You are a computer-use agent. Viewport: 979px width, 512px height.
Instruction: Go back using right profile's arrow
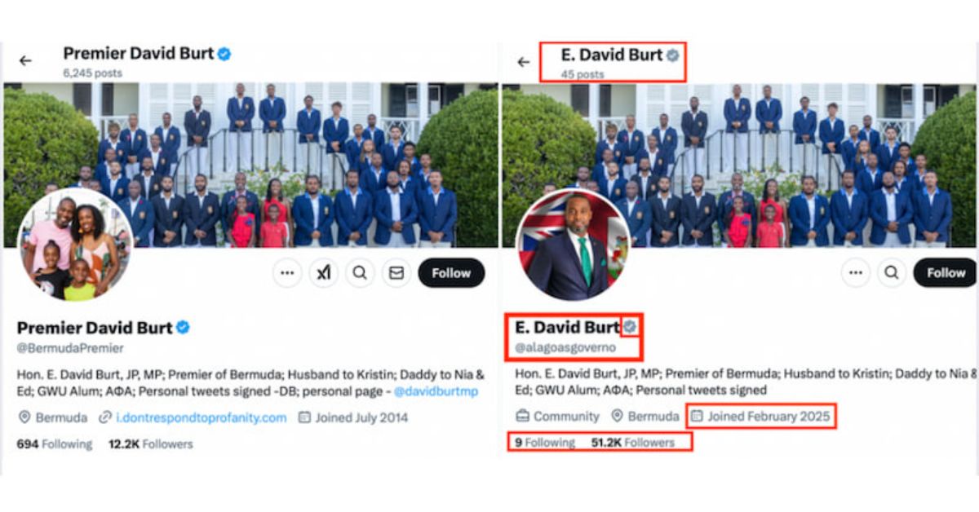pyautogui.click(x=524, y=62)
